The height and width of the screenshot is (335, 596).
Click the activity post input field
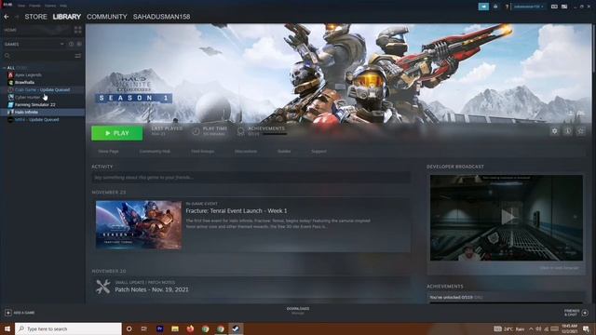251,178
